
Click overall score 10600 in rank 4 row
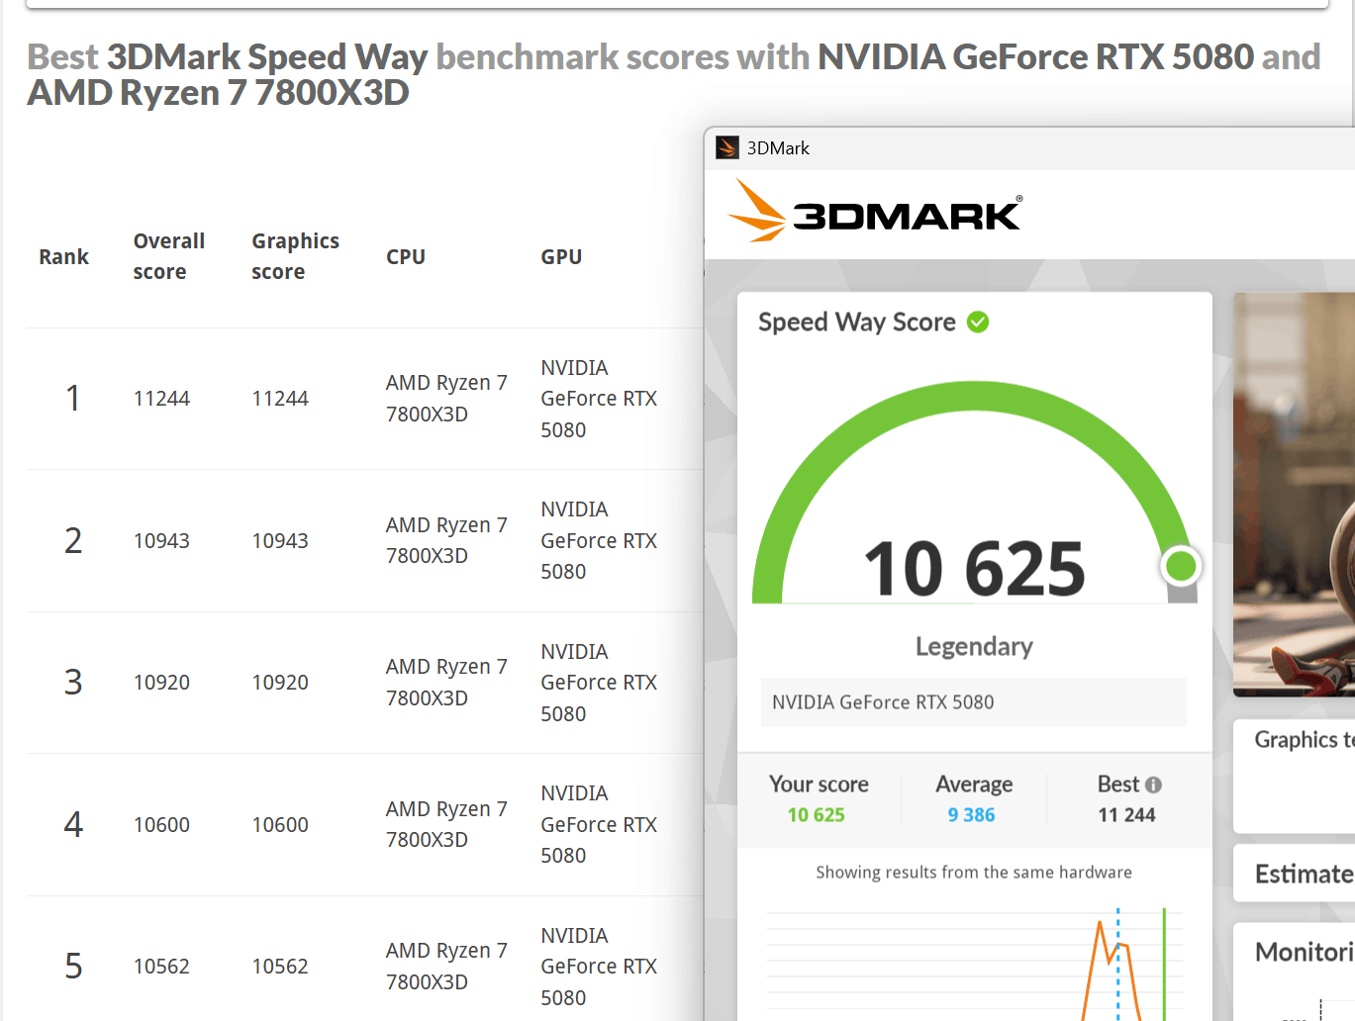click(x=161, y=825)
